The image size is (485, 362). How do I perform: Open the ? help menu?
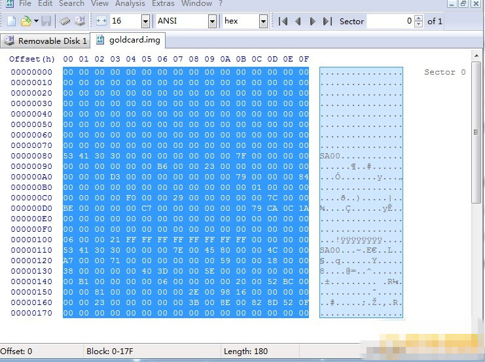pos(221,3)
